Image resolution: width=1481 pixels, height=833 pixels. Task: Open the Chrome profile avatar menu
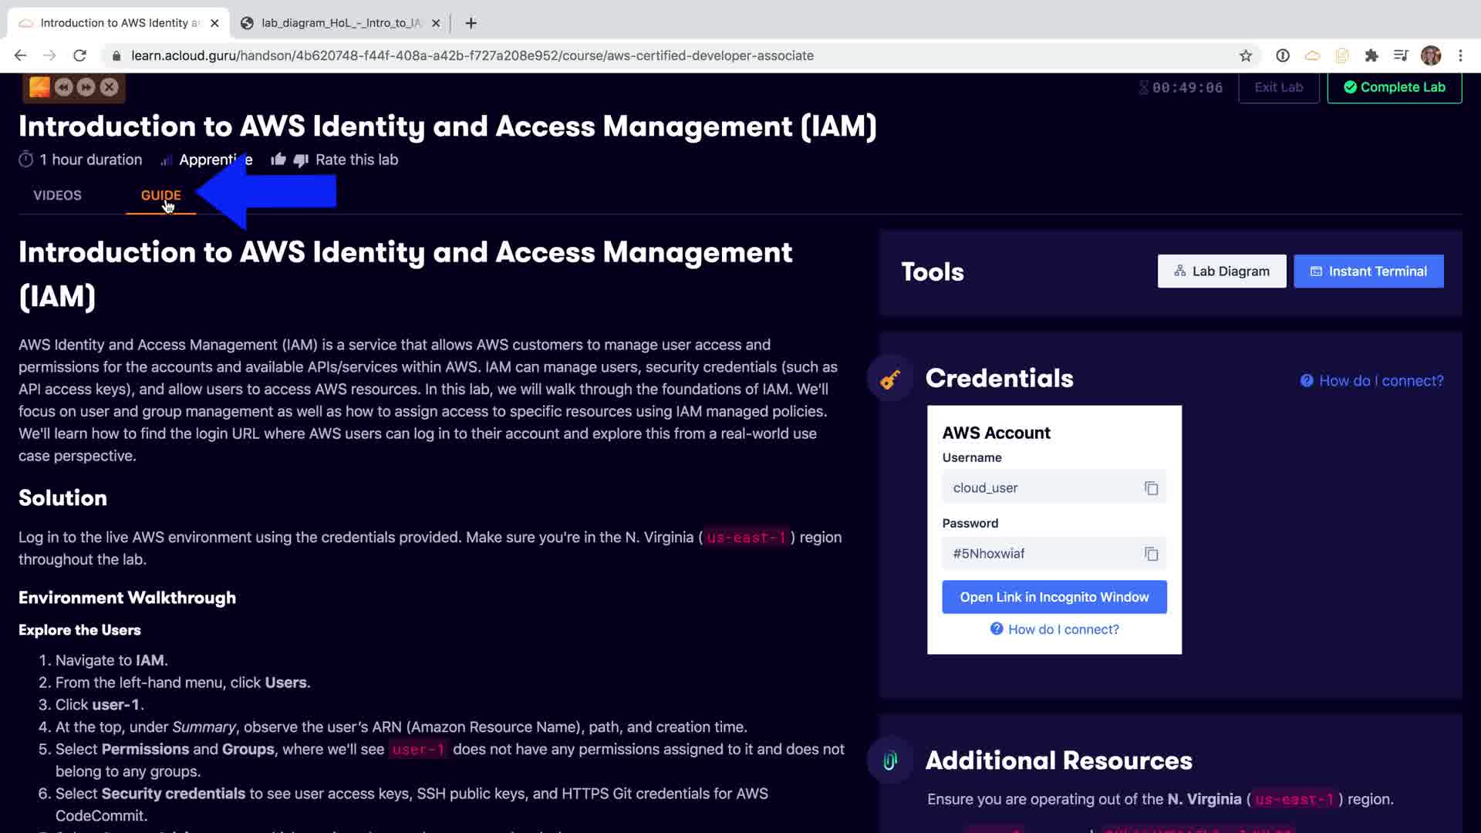click(x=1431, y=56)
